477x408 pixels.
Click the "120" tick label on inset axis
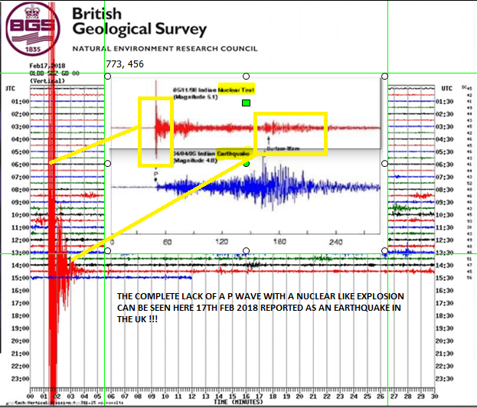tap(221, 242)
